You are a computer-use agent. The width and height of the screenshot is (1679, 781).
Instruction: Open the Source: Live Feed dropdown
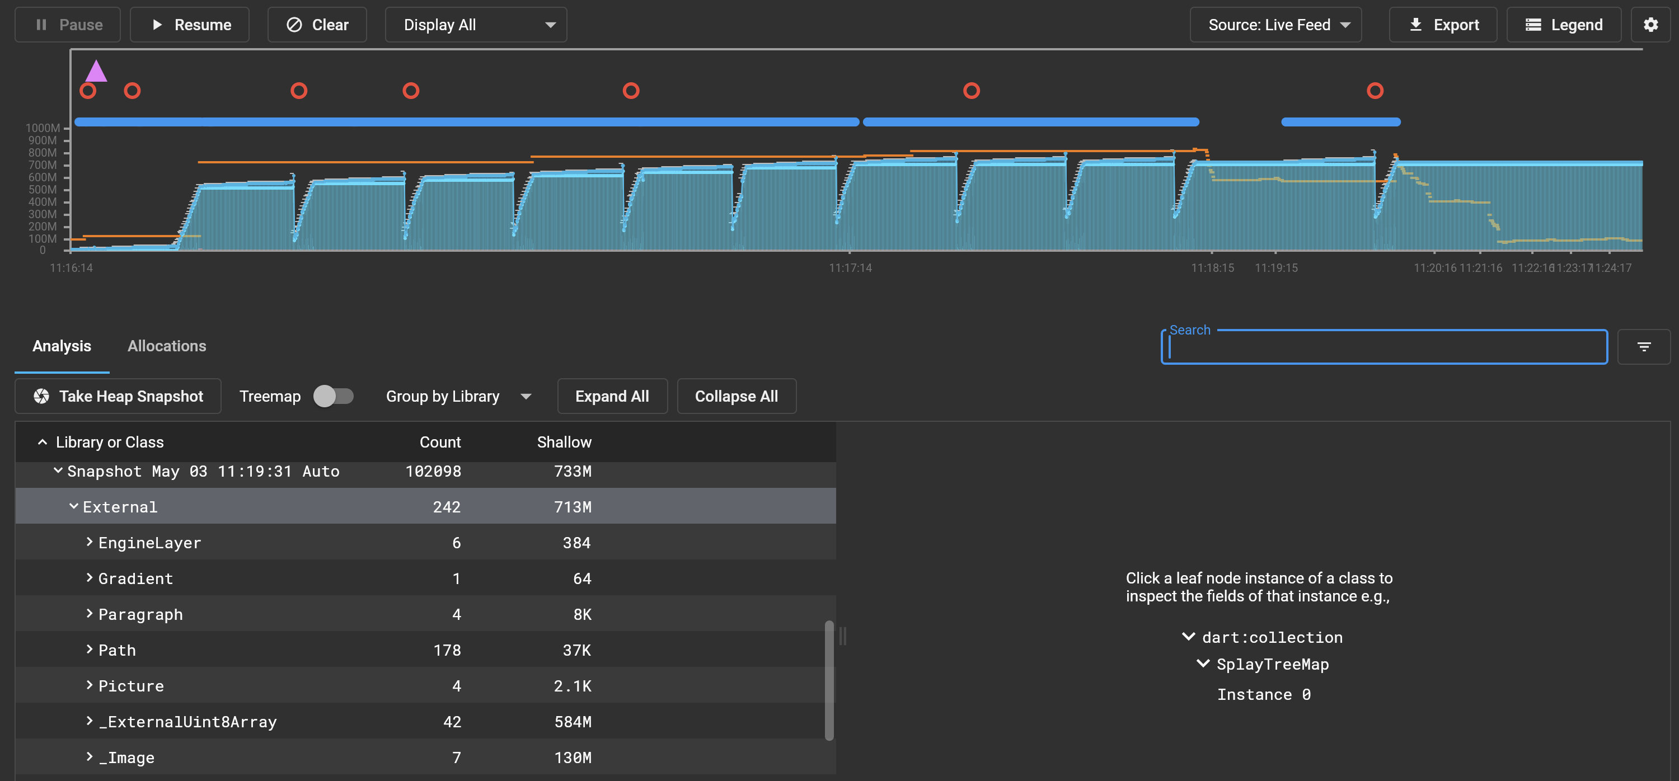coord(1275,24)
